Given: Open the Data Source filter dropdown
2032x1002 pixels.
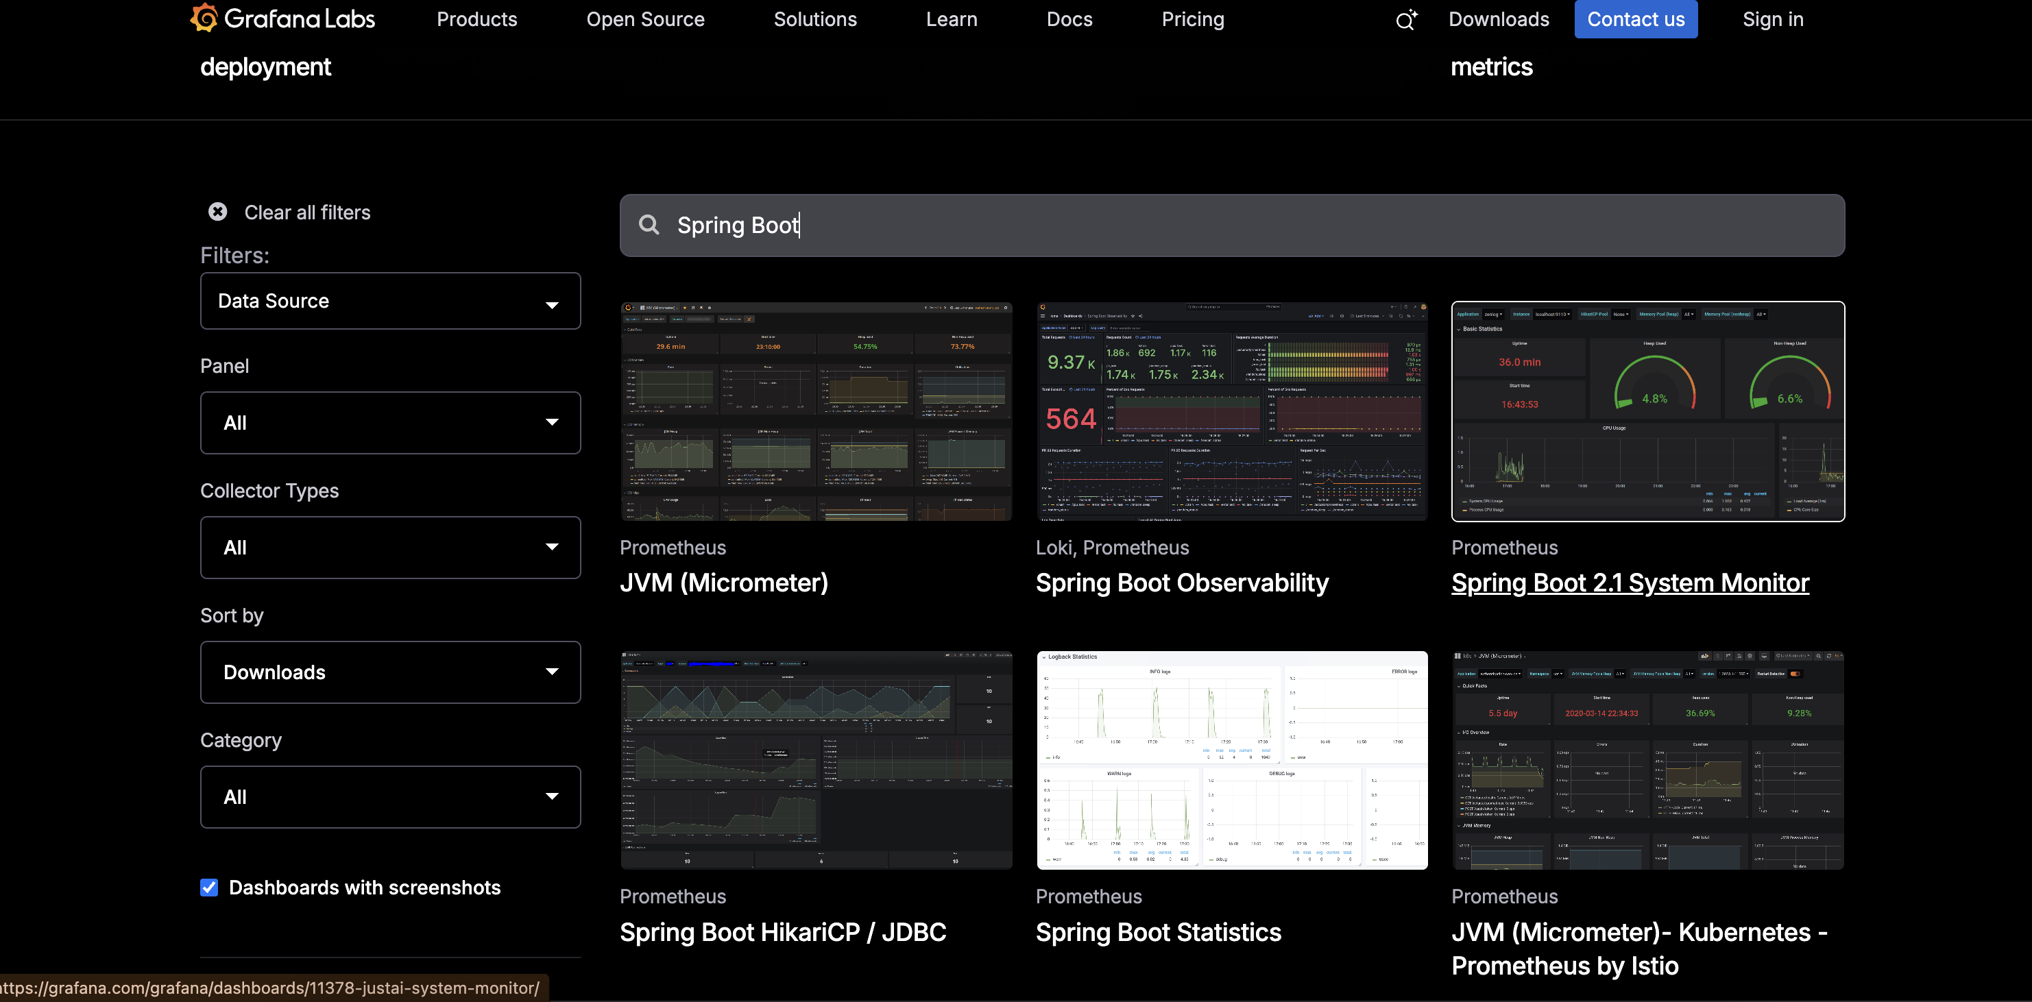Looking at the screenshot, I should [x=389, y=301].
